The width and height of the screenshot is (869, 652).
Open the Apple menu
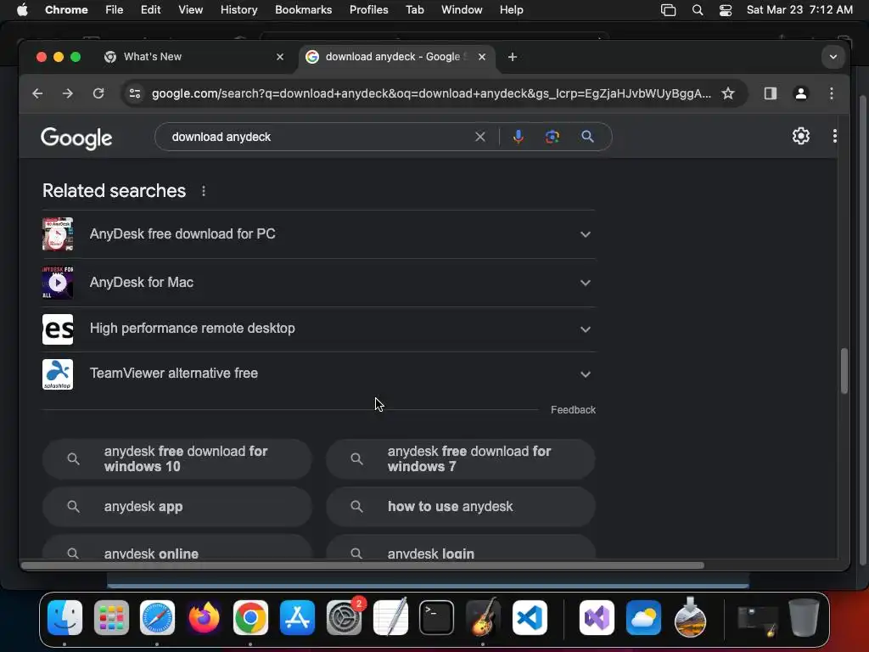click(22, 10)
